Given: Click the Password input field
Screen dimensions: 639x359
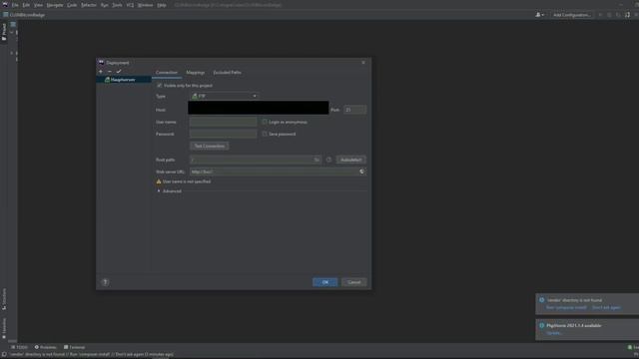Looking at the screenshot, I should click(x=224, y=134).
